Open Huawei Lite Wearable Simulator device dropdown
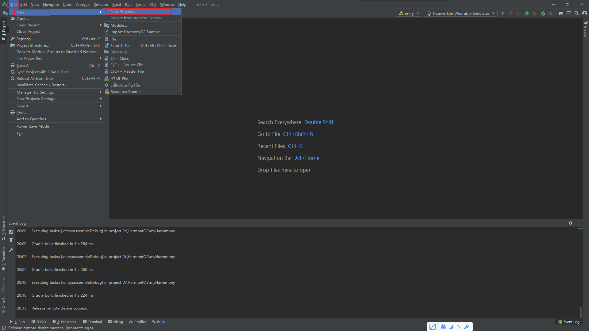589x331 pixels. [461, 13]
